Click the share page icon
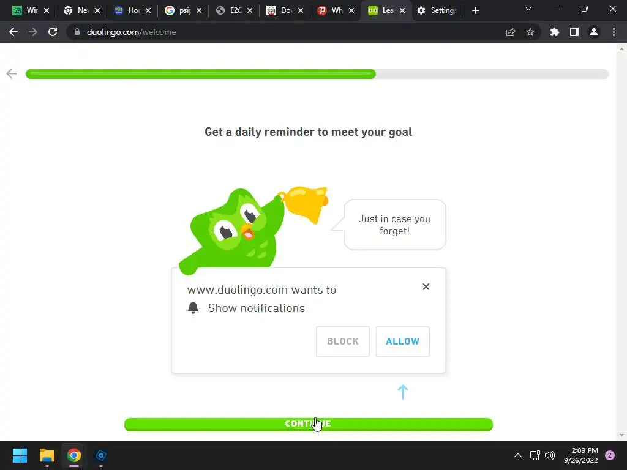The image size is (627, 470). pyautogui.click(x=511, y=32)
